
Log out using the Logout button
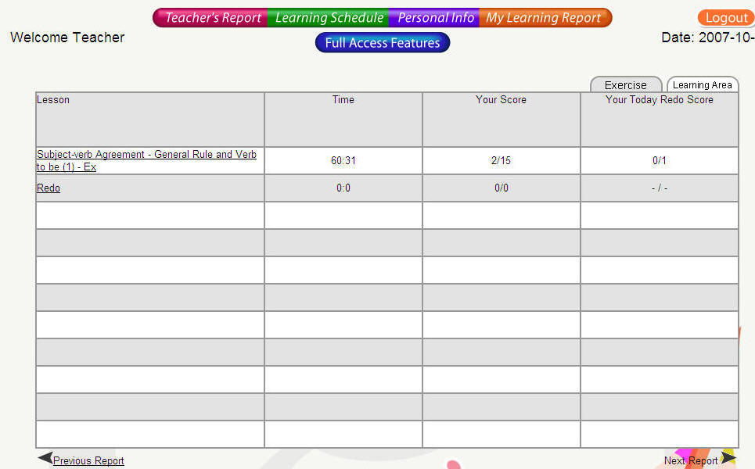coord(725,18)
